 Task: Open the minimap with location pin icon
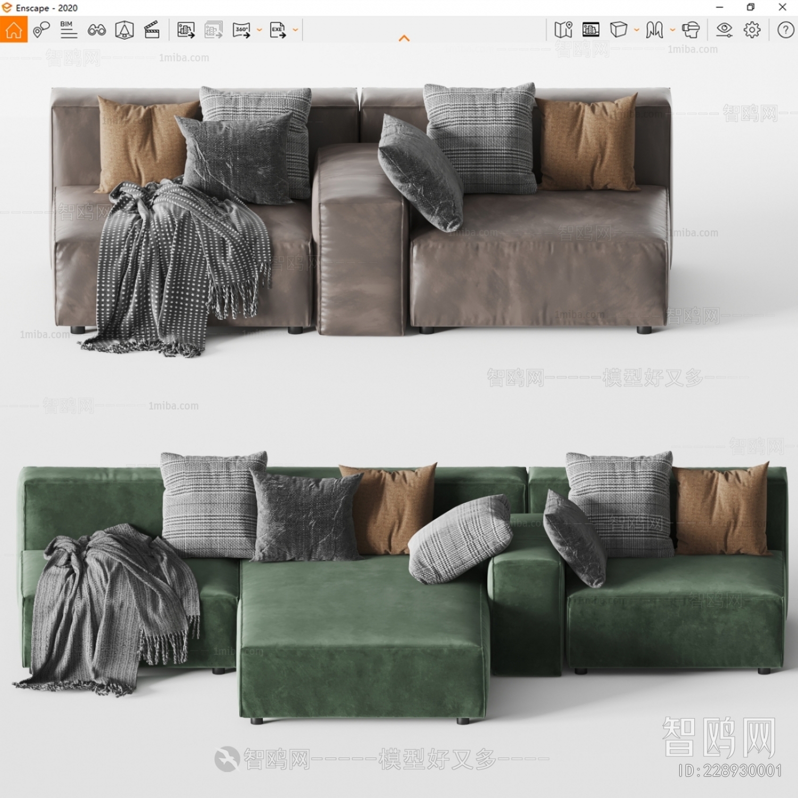point(563,30)
